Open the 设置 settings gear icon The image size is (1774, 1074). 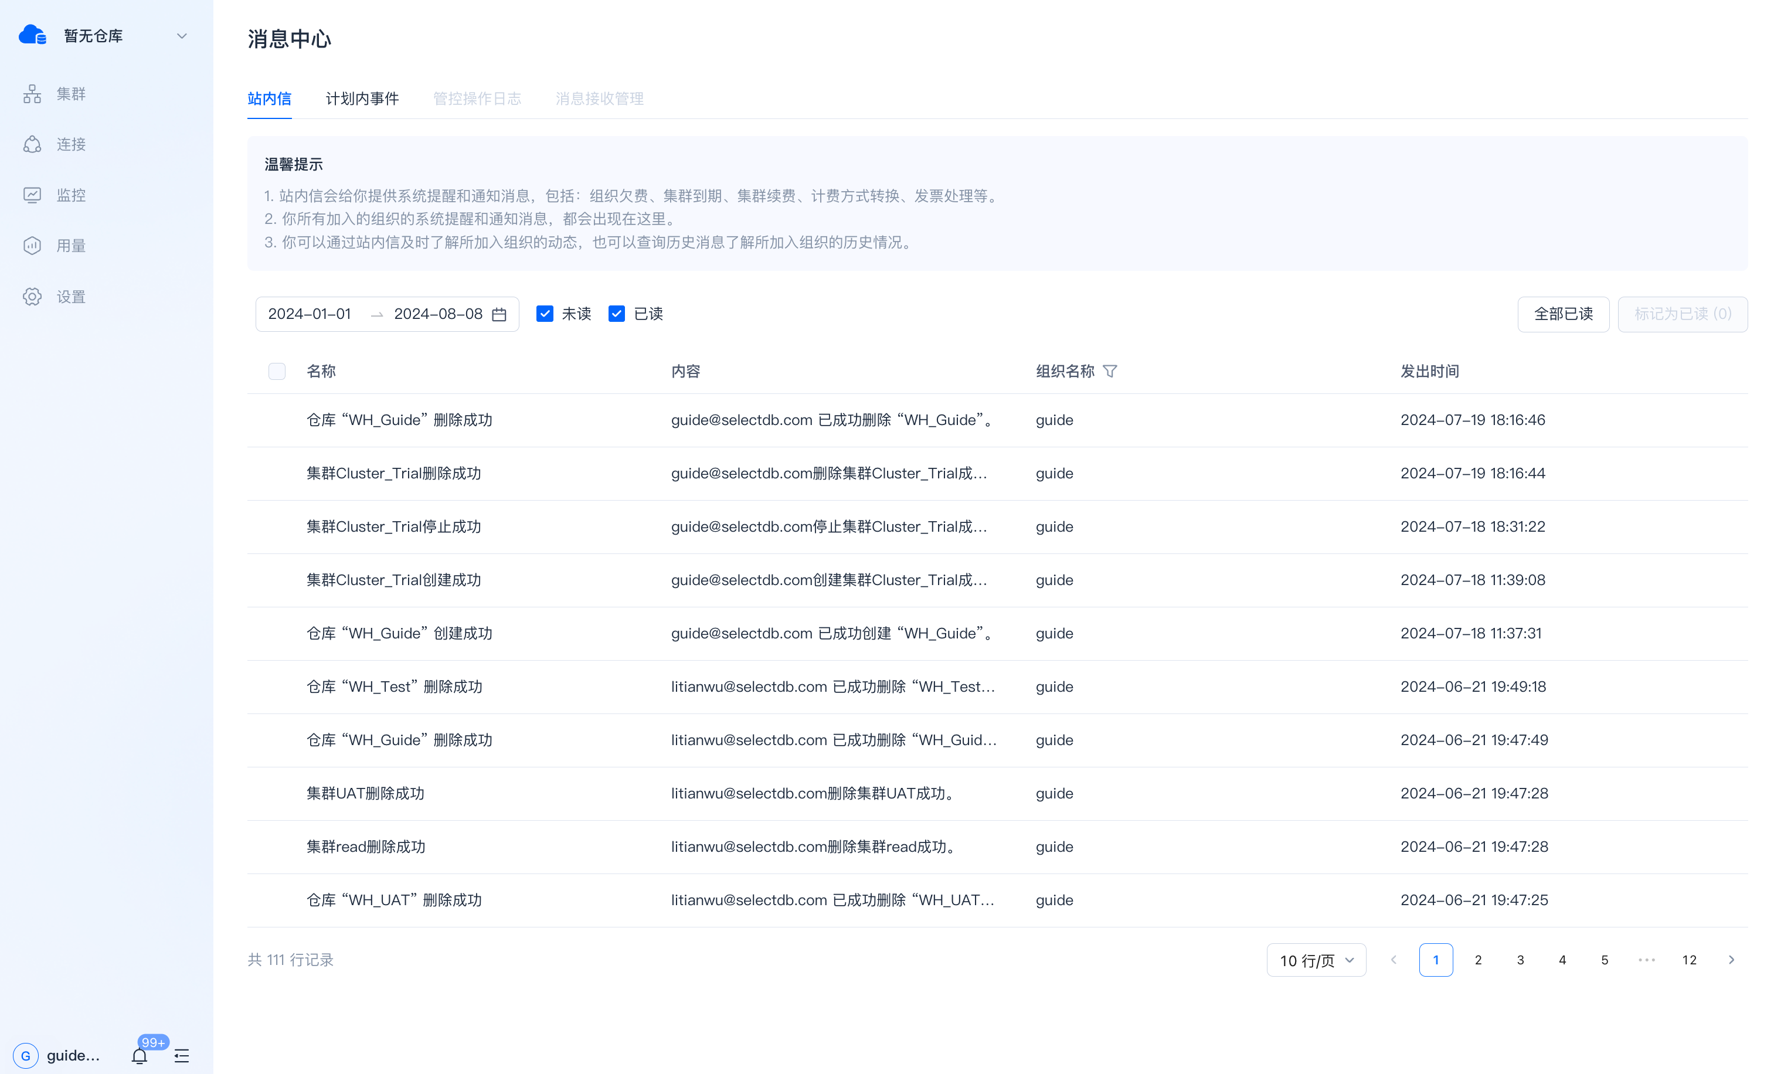tap(32, 297)
